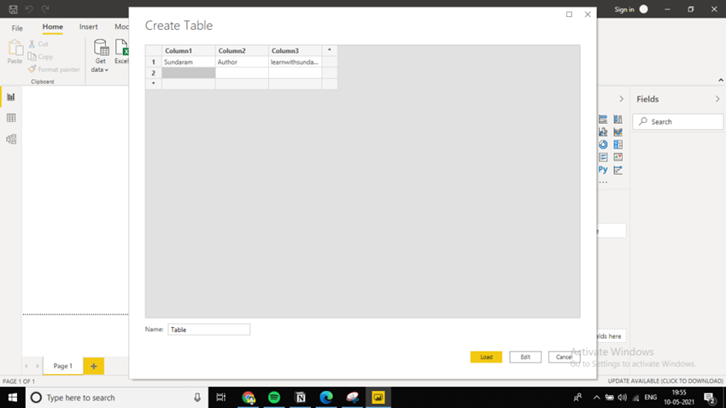Select the KPI visual icon
Screen dimensions: 726x408
click(618, 157)
